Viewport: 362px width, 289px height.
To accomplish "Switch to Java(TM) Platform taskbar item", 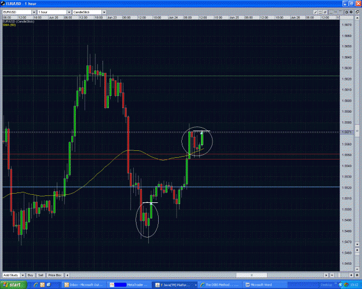I will coord(174,285).
